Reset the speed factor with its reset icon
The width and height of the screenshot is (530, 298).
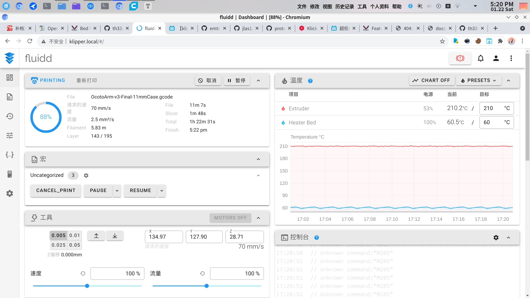click(83, 273)
